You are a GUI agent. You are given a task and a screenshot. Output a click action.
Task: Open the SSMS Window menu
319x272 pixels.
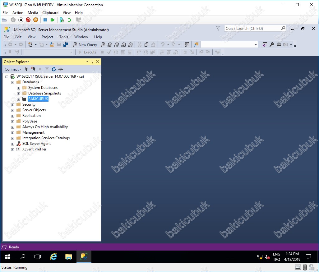click(81, 37)
